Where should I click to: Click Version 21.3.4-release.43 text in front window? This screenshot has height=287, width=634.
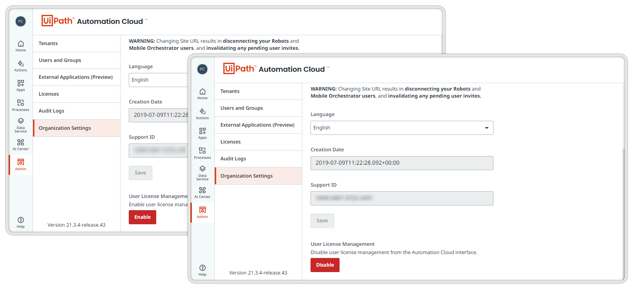click(x=258, y=273)
